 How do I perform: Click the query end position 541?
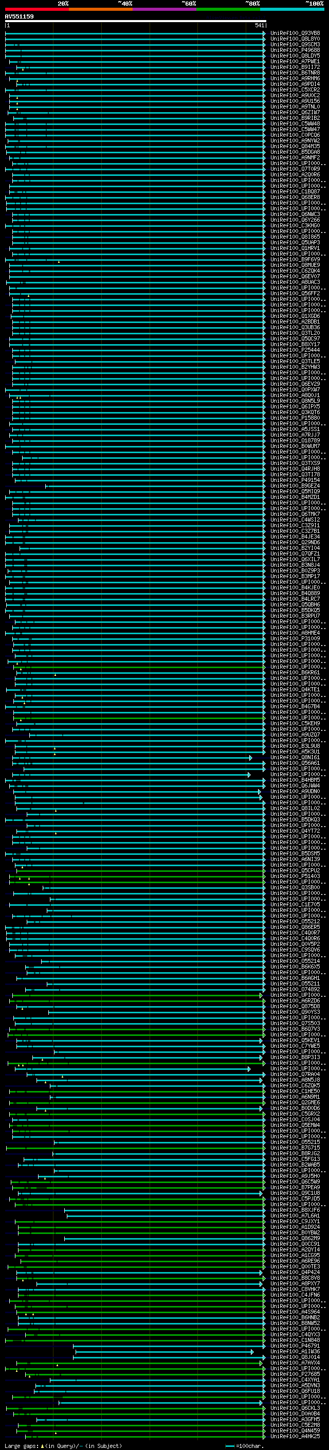(x=259, y=25)
